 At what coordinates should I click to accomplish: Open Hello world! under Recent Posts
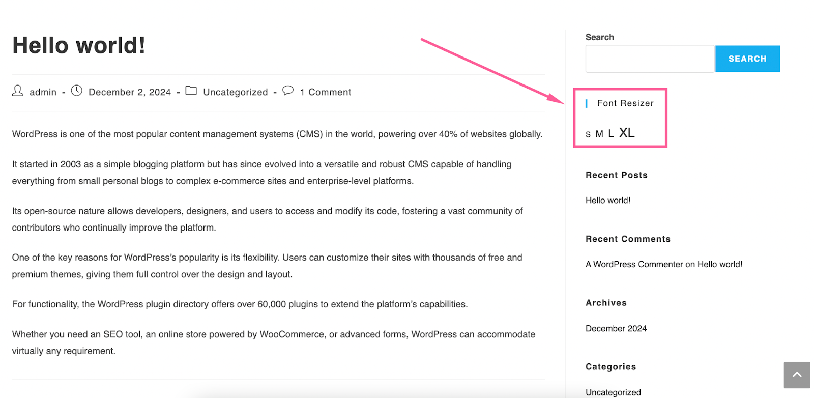[x=608, y=201]
